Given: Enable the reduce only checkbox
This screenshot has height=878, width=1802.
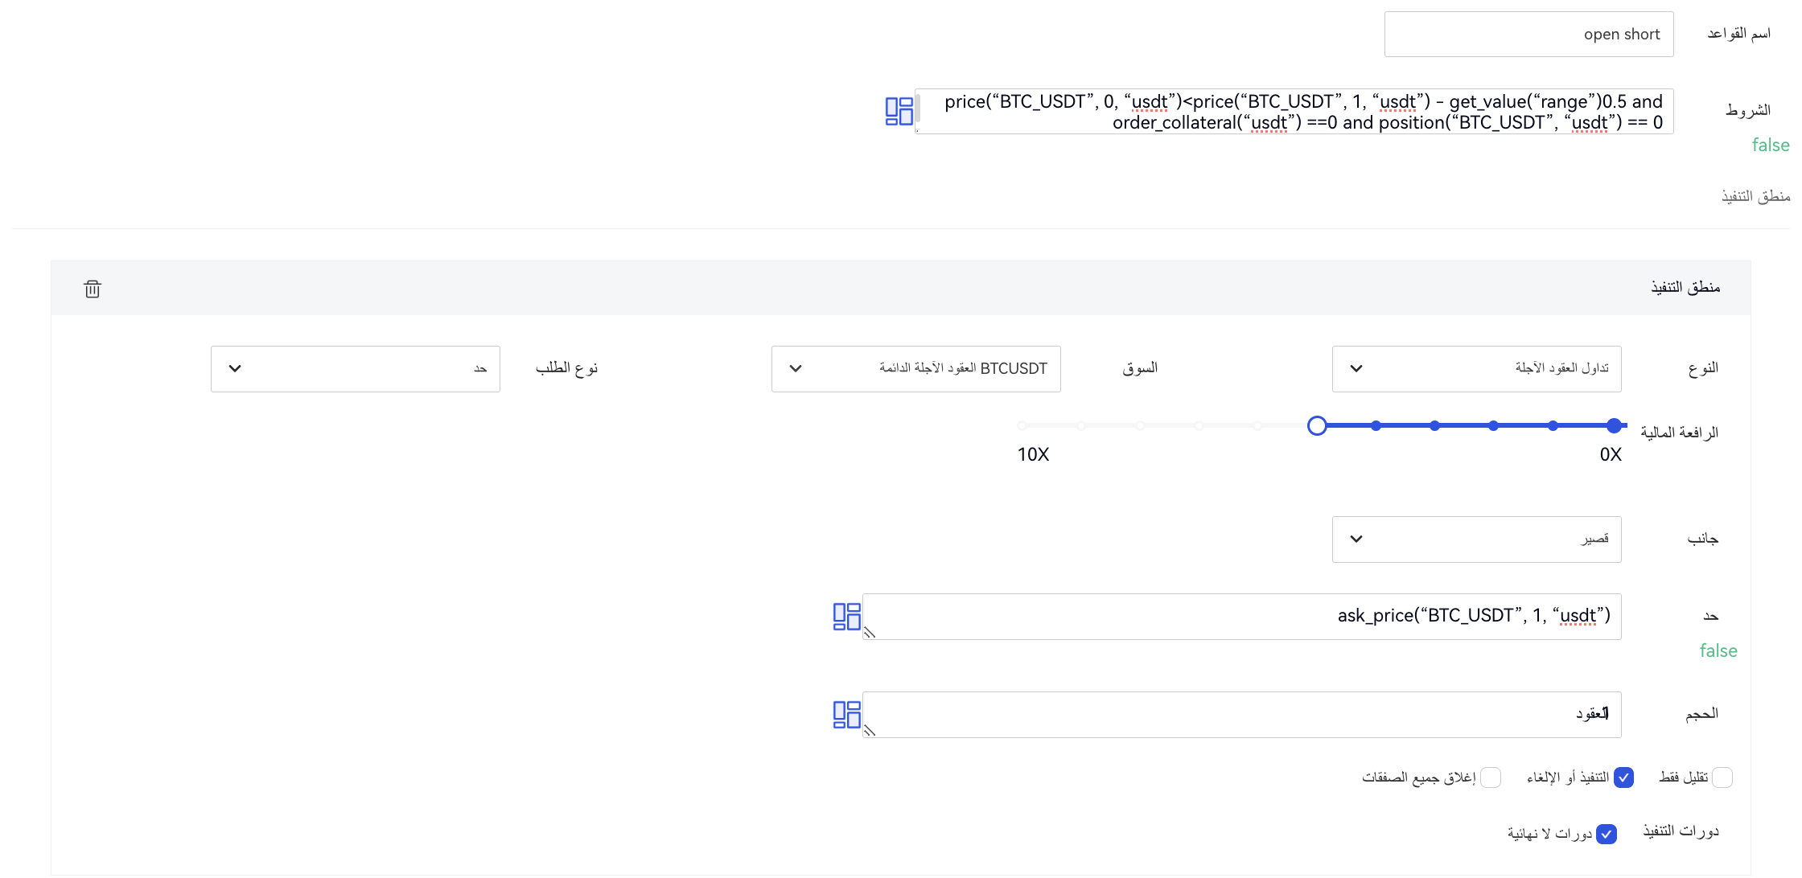Looking at the screenshot, I should tap(1722, 777).
